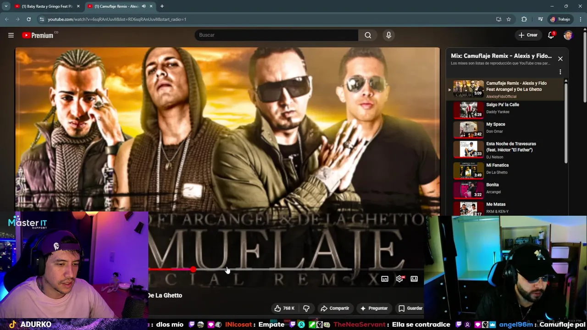Screen dimensions: 587x330
Task: Go back in browser history
Action: (x=6, y=19)
